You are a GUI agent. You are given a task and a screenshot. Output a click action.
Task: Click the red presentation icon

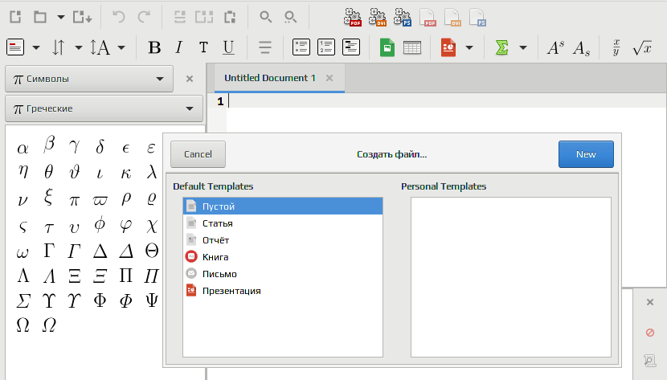coord(448,47)
